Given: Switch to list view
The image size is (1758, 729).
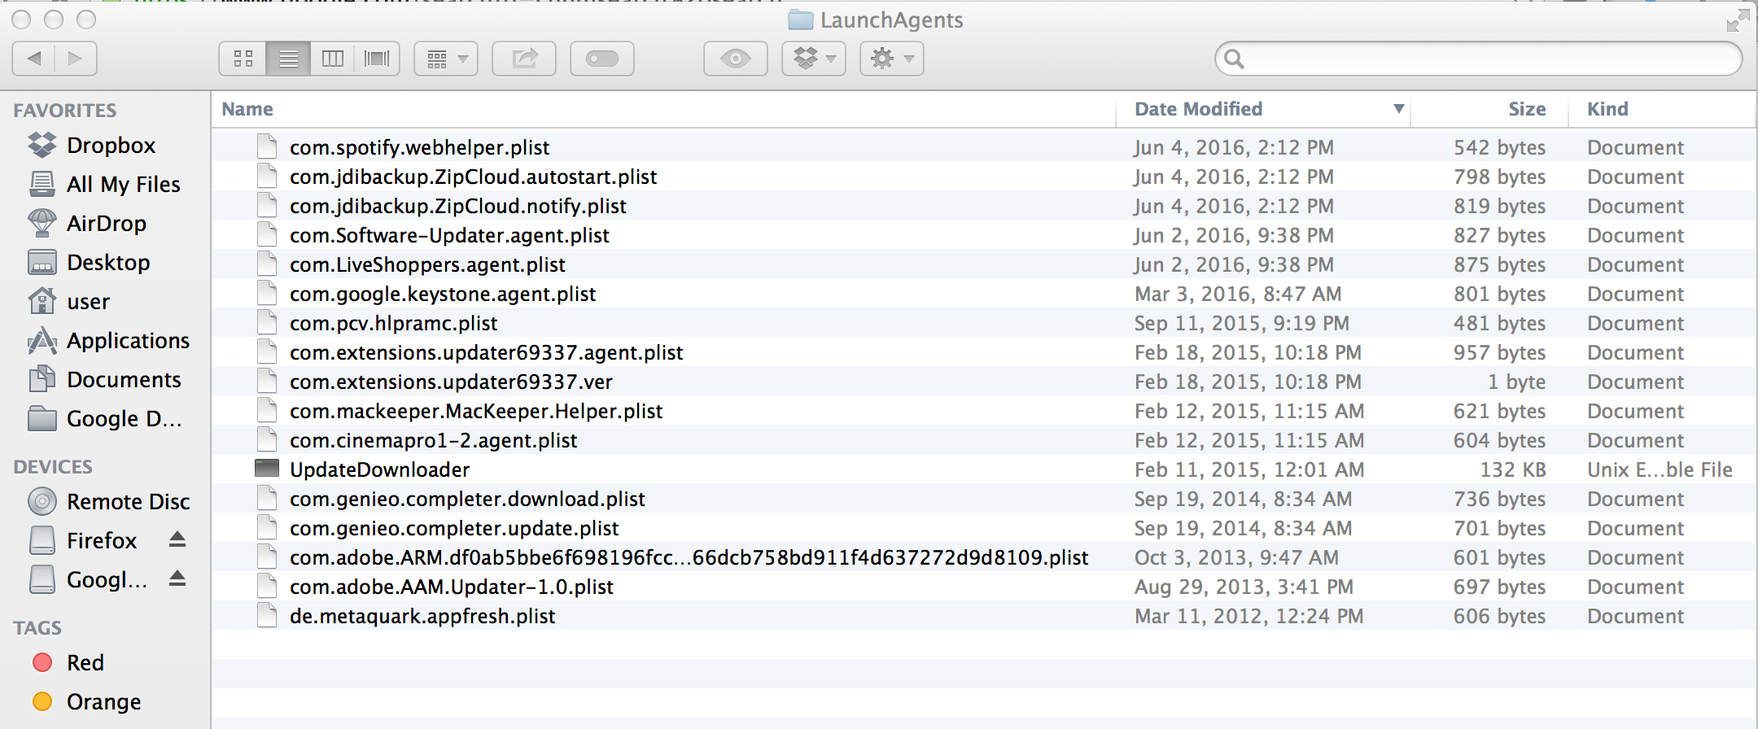Looking at the screenshot, I should pos(289,59).
